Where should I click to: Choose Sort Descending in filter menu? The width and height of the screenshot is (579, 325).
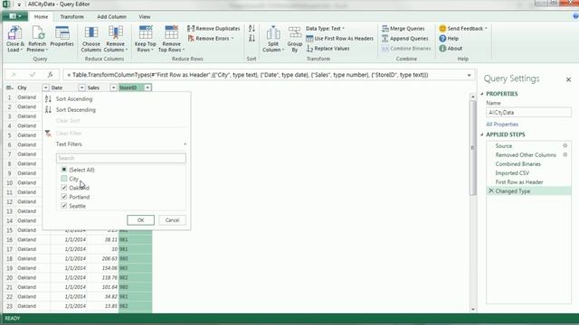tap(76, 110)
